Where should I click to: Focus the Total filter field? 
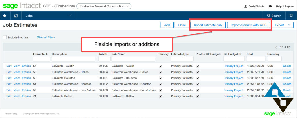click(x=256, y=59)
